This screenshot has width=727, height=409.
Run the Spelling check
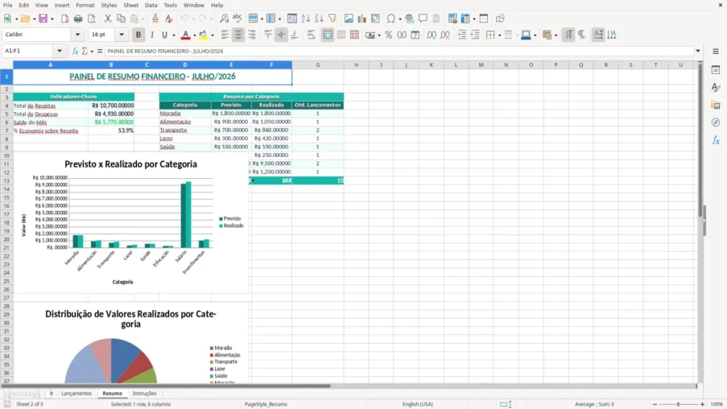[237, 18]
